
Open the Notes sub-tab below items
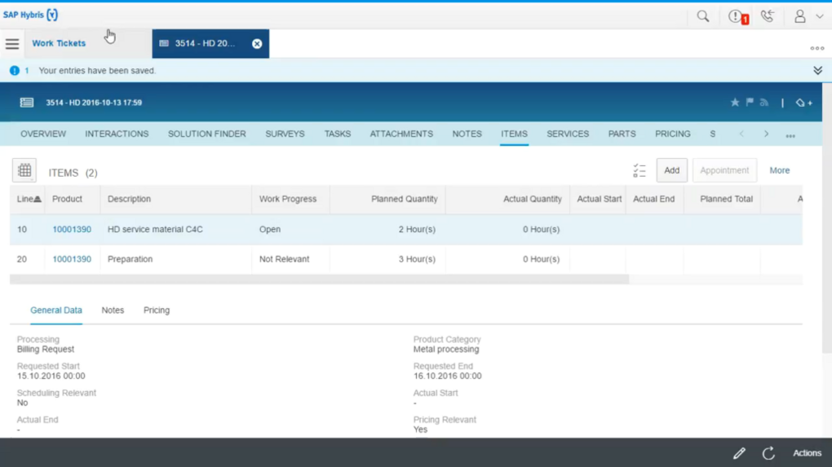point(113,310)
